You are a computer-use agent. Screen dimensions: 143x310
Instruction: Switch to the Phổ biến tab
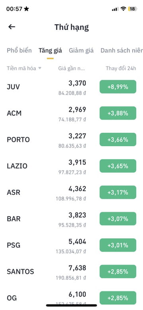pos(19,50)
